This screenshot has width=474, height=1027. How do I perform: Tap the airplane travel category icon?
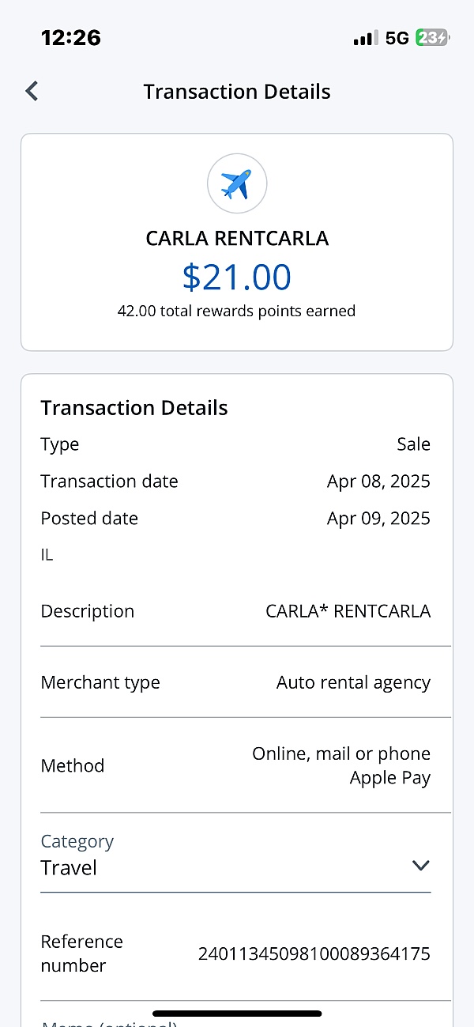[x=237, y=184]
